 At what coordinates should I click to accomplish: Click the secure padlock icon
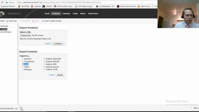(7, 2)
